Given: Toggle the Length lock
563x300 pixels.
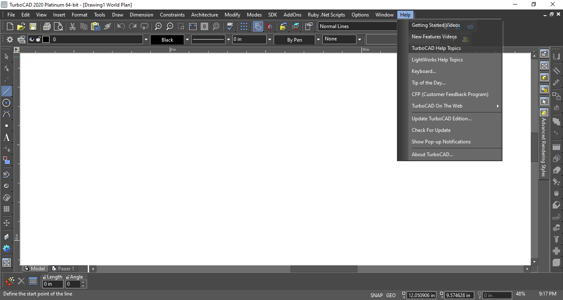Looking at the screenshot, I should (45, 277).
